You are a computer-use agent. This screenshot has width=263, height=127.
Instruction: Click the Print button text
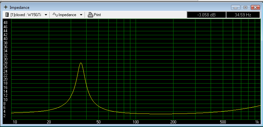(x=97, y=15)
